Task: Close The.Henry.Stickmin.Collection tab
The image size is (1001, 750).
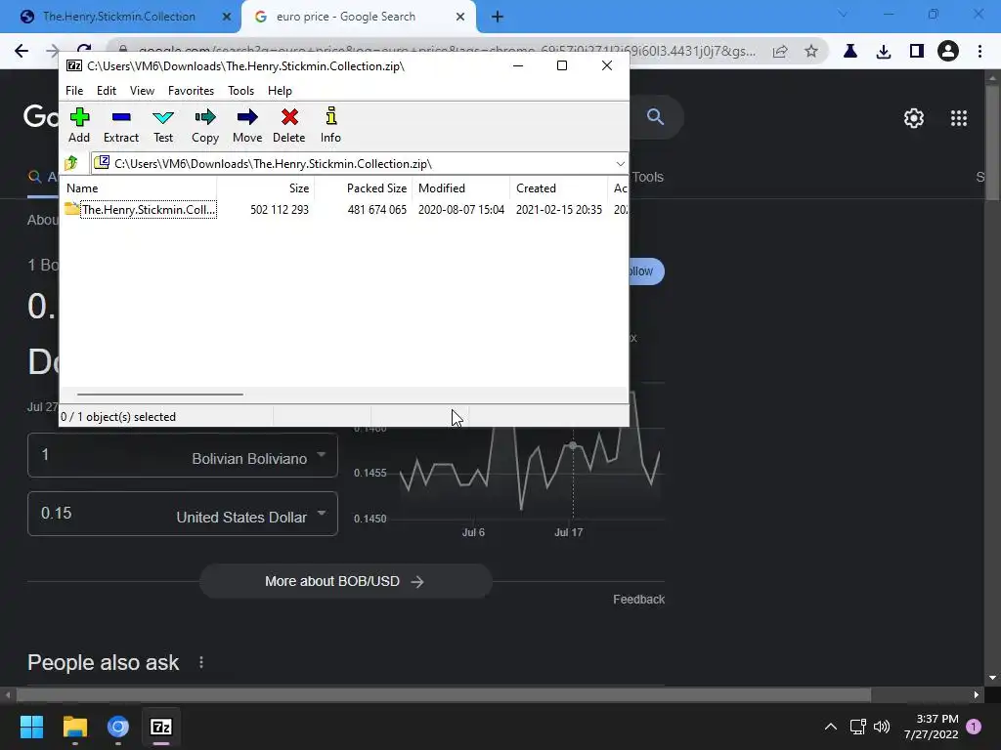Action: pos(227,17)
